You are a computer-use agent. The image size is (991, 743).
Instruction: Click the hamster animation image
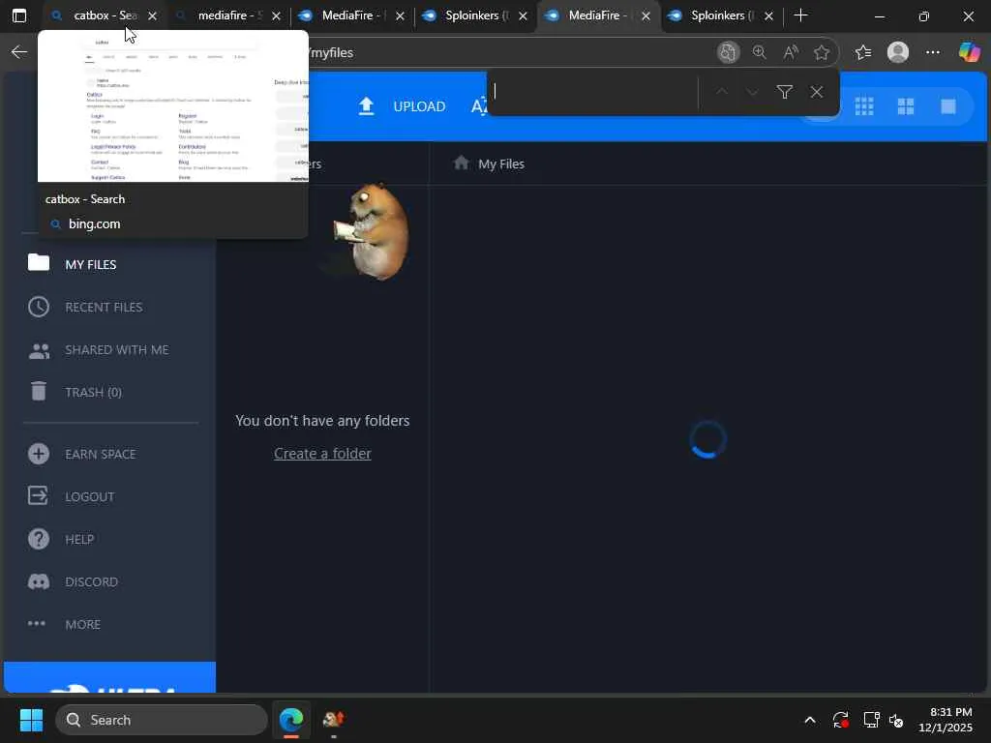pos(373,232)
